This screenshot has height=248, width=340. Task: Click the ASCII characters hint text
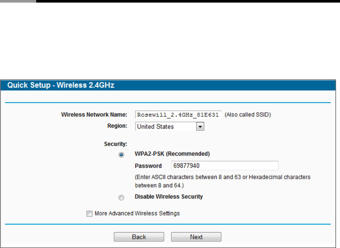point(223,181)
